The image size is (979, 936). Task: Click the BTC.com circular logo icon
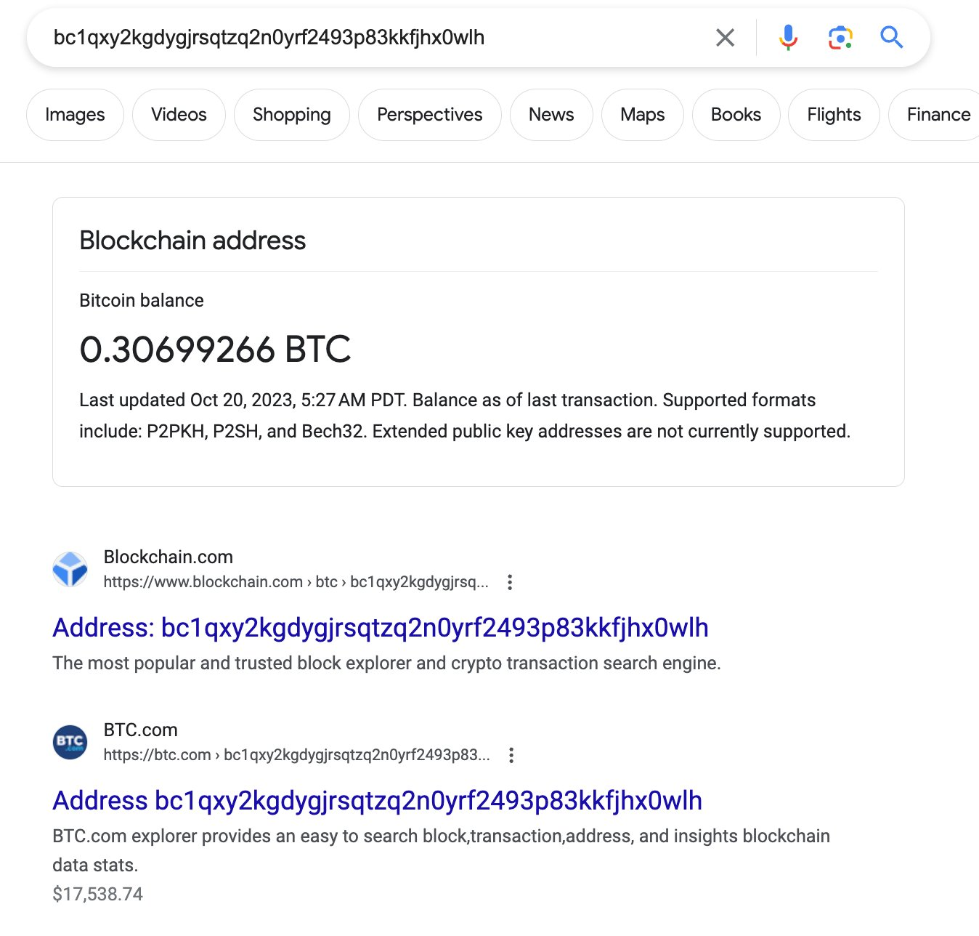click(x=70, y=742)
